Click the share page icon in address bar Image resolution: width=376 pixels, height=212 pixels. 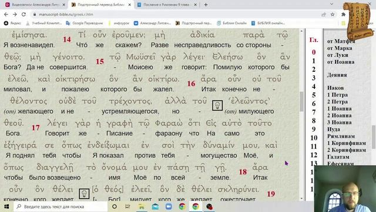click(x=324, y=14)
